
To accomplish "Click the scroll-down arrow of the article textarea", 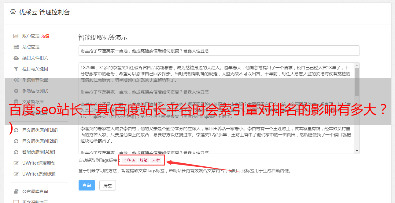I will pos(357,151).
